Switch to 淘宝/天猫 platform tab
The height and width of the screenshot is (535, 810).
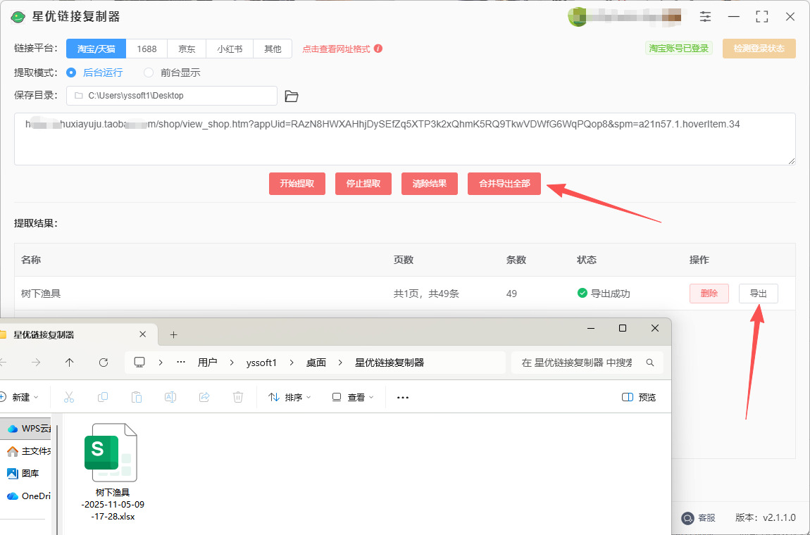96,49
